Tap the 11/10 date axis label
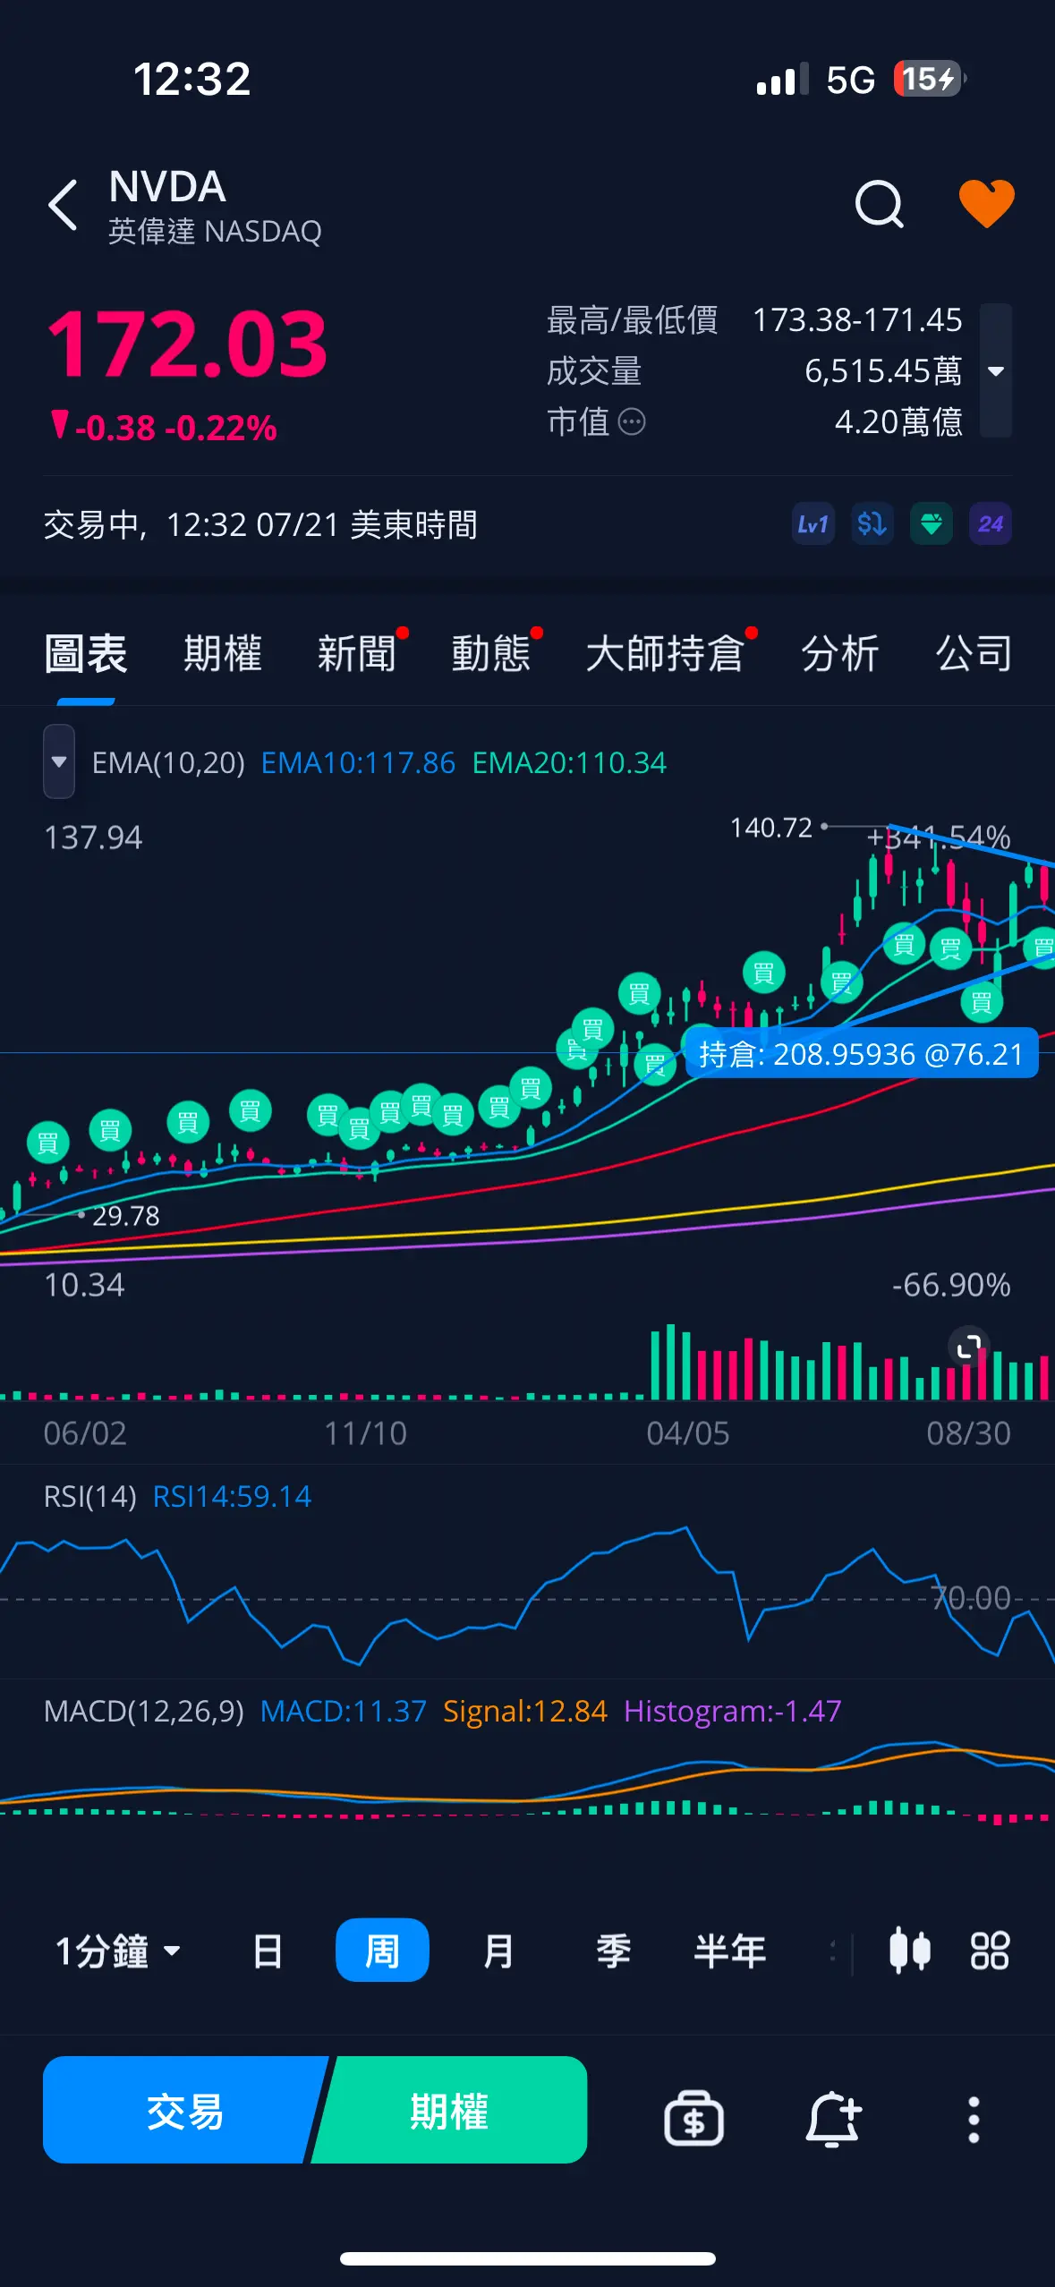Image resolution: width=1055 pixels, height=2287 pixels. 365,1433
